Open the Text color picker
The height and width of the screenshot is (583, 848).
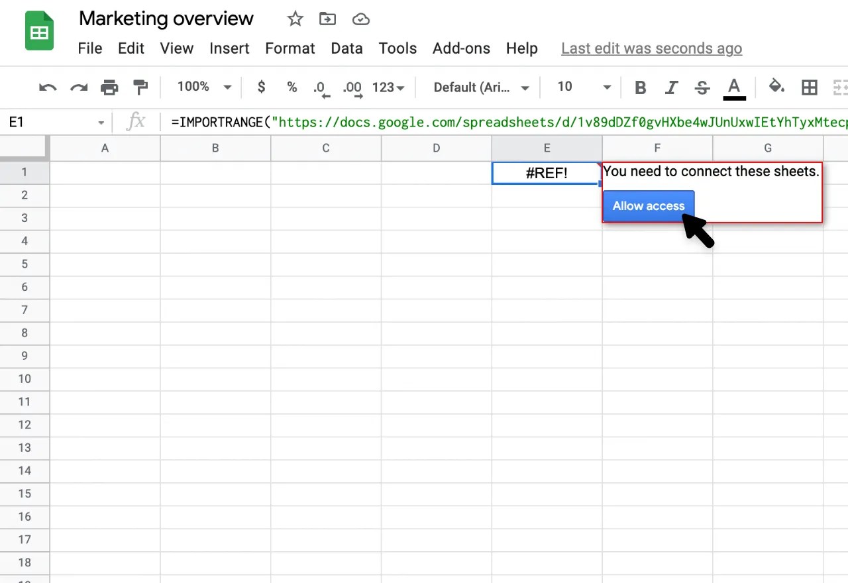[x=734, y=87]
